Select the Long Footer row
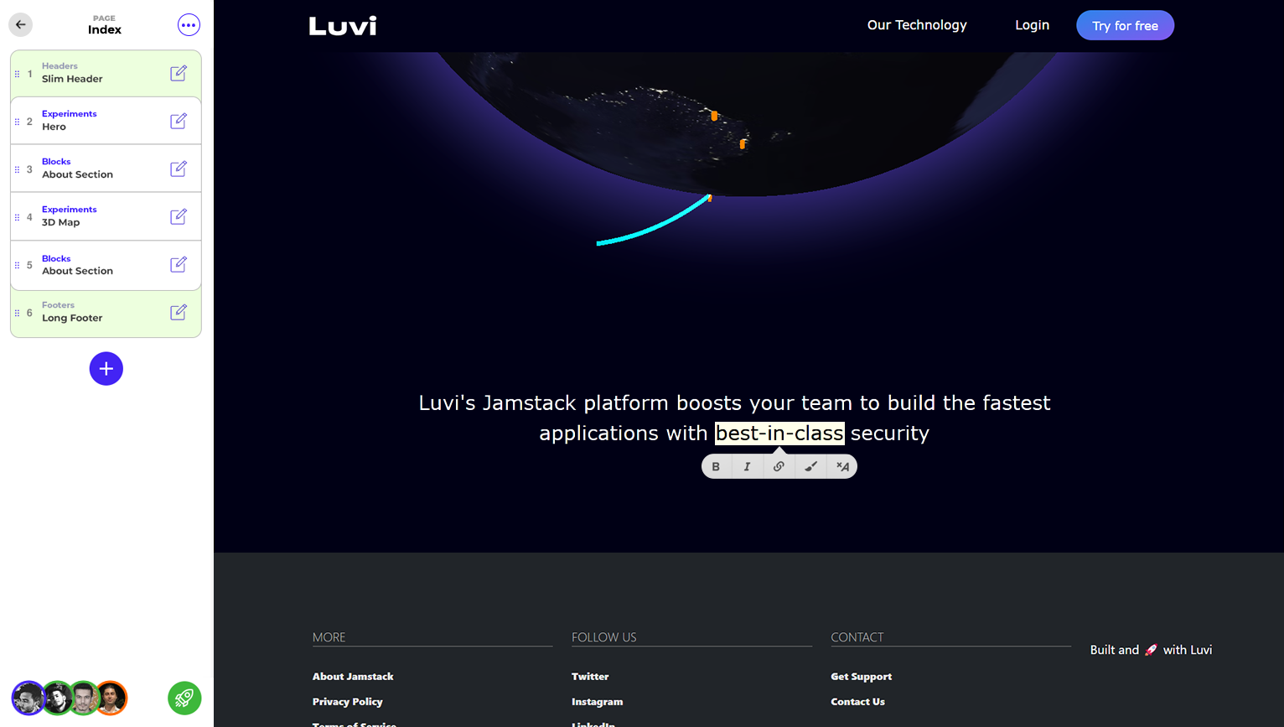The width and height of the screenshot is (1284, 727). (106, 313)
